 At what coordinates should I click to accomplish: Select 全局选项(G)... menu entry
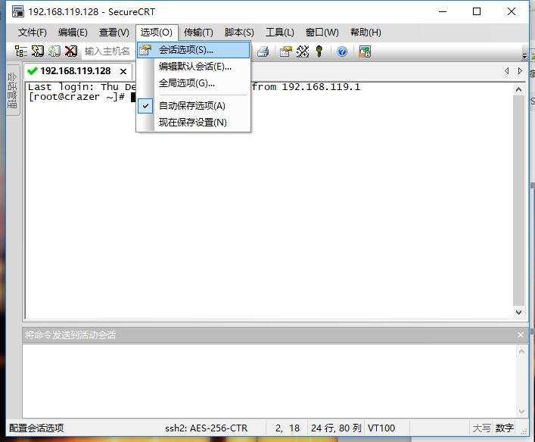[x=194, y=83]
